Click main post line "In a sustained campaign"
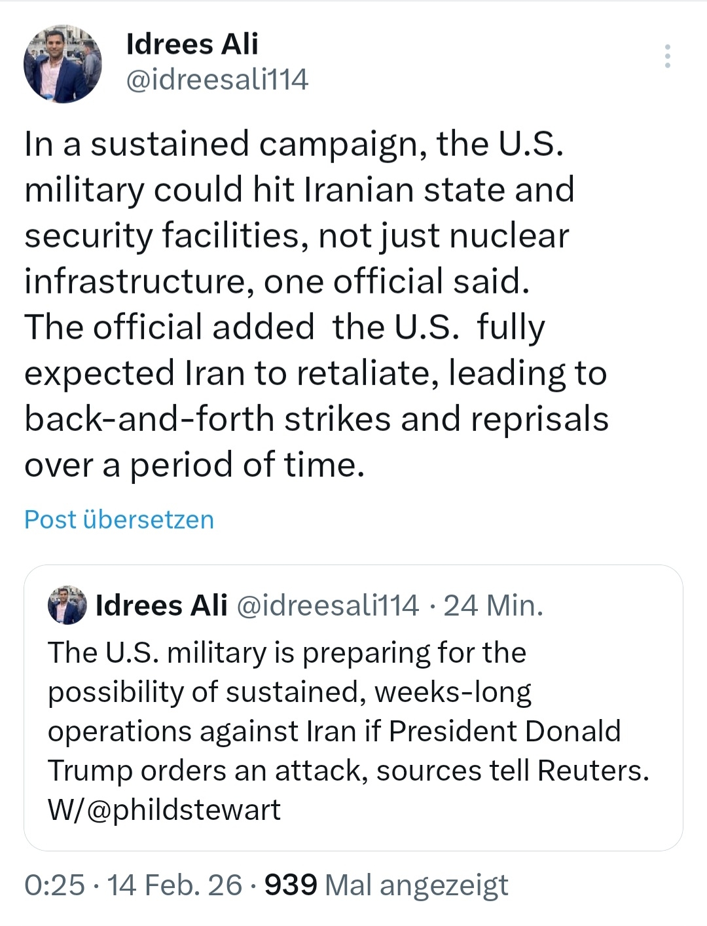 pos(293,144)
